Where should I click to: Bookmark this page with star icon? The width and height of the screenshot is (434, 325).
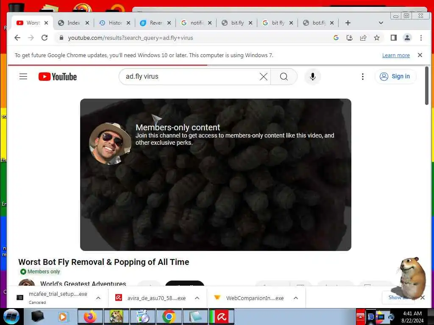pyautogui.click(x=377, y=38)
